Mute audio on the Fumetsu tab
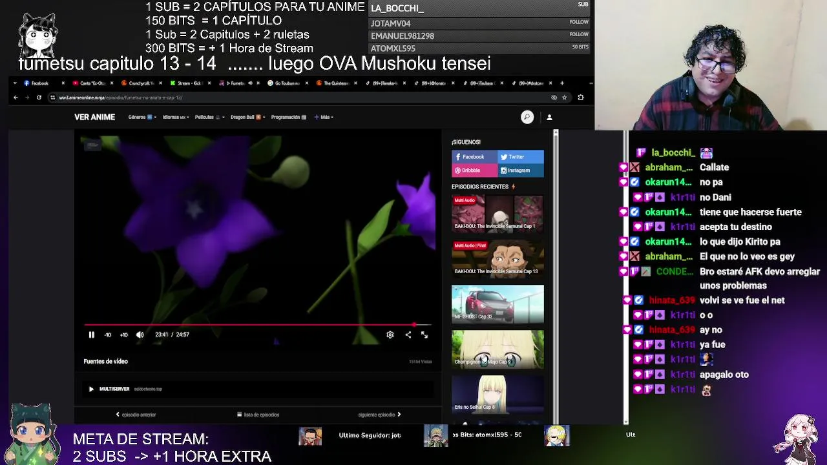827x465 pixels. [x=250, y=83]
